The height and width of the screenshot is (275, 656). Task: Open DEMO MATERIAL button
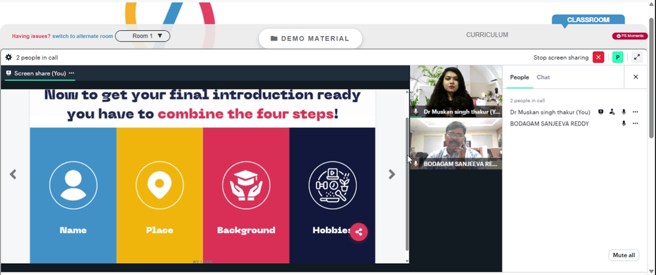pyautogui.click(x=310, y=39)
